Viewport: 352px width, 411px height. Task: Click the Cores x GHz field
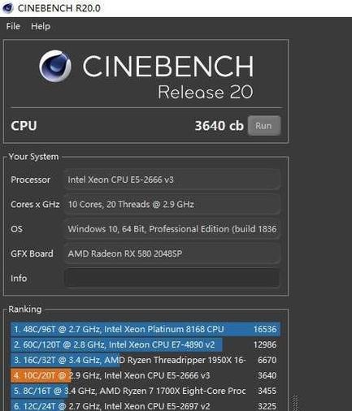pyautogui.click(x=172, y=204)
